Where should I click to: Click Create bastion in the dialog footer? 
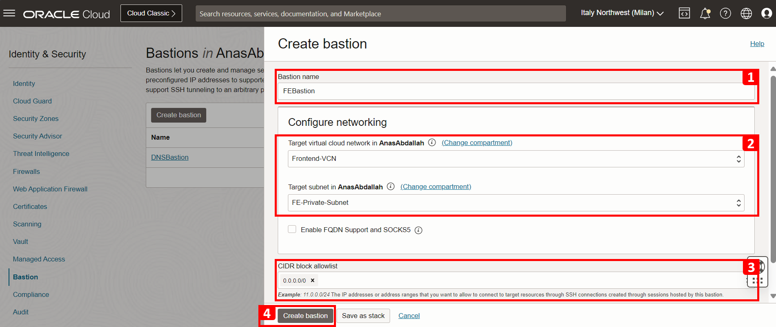(305, 316)
